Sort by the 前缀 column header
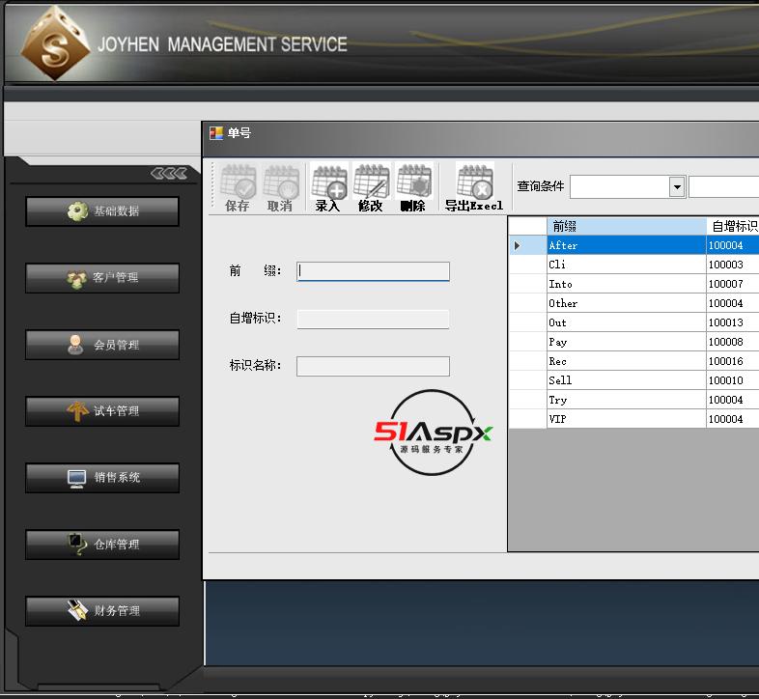 (627, 226)
